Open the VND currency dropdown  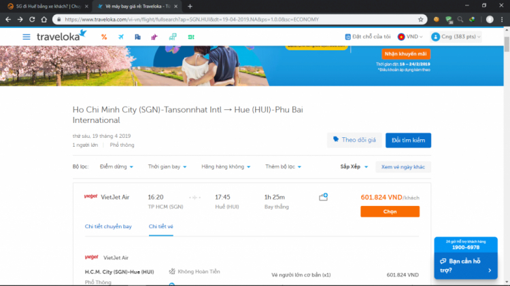coord(410,37)
